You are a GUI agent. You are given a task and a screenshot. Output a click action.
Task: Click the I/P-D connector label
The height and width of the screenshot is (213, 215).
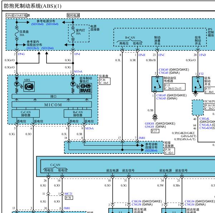click(x=202, y=55)
